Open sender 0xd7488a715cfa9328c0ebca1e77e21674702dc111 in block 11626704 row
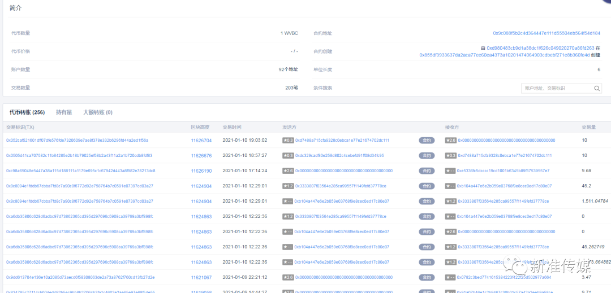The image size is (611, 293). (x=342, y=140)
